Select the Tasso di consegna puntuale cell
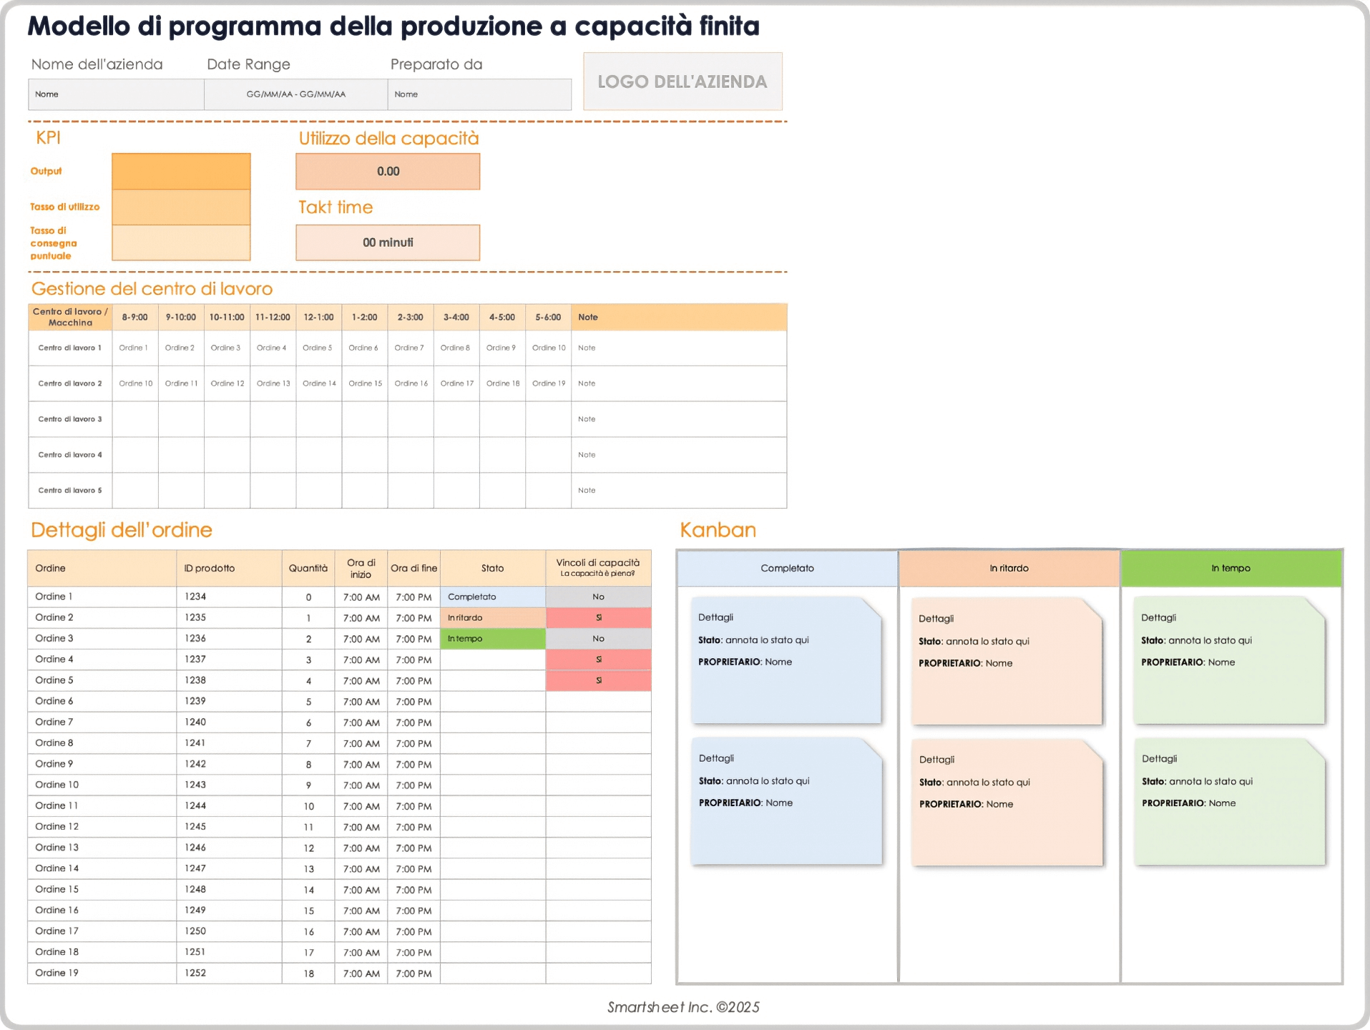Image resolution: width=1370 pixels, height=1030 pixels. tap(180, 242)
